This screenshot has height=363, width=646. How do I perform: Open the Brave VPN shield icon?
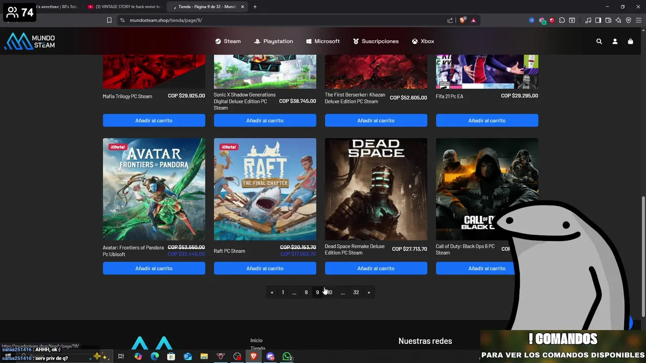tap(628, 20)
